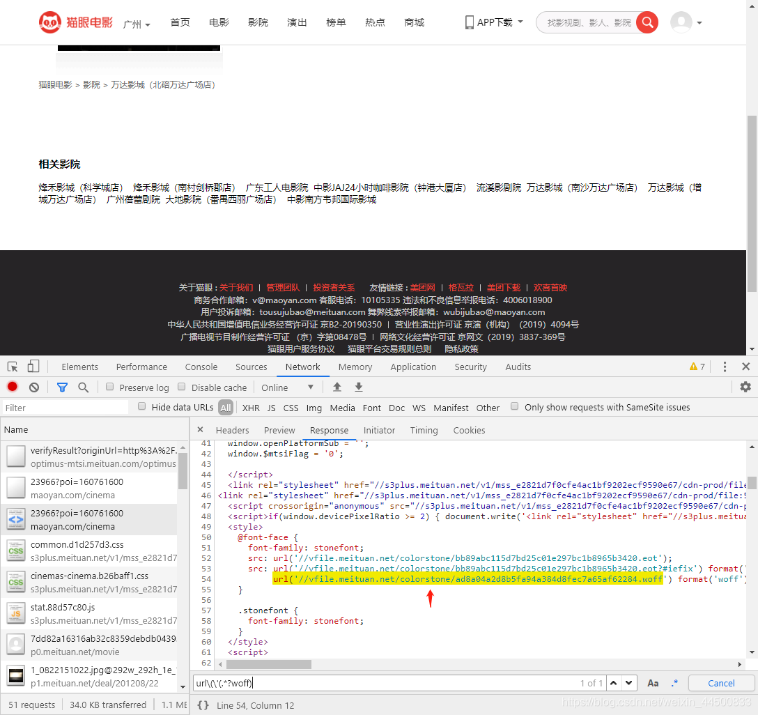Open the Application tab

click(413, 367)
